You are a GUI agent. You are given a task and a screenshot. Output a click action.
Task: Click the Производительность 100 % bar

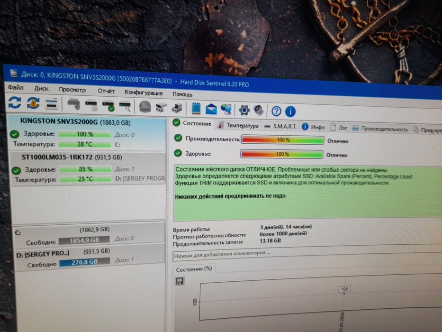[282, 140]
